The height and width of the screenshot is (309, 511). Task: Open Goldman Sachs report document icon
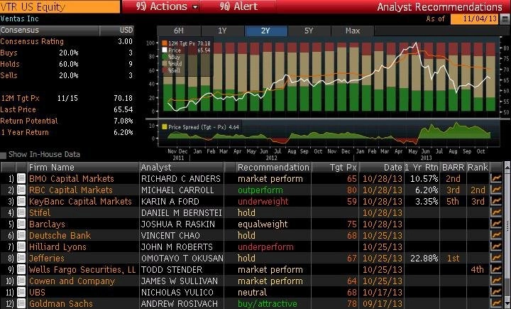click(x=21, y=303)
